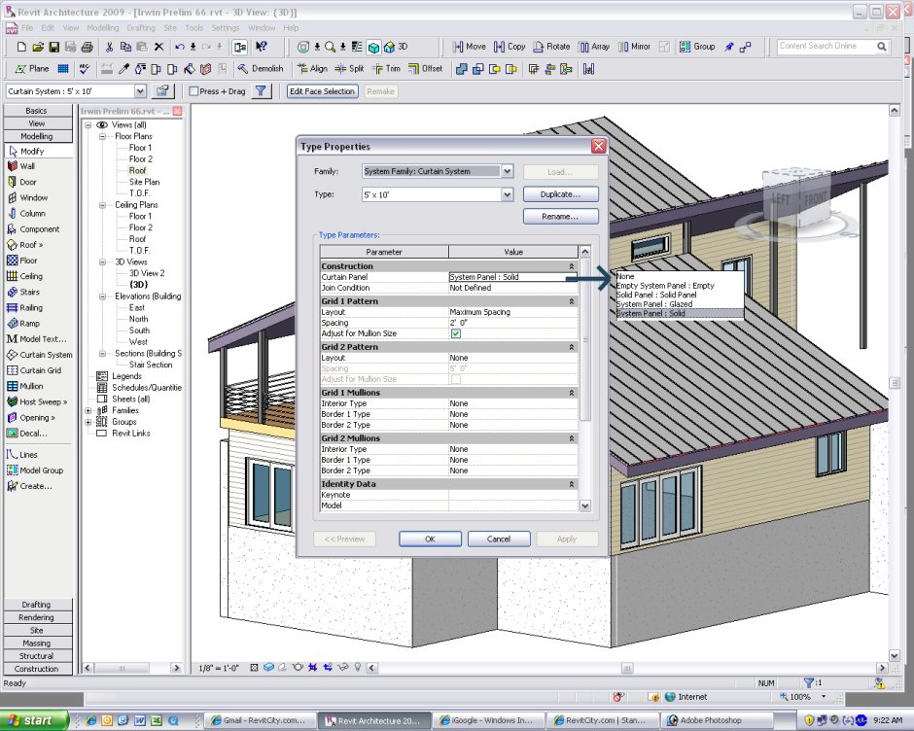The image size is (914, 731).
Task: Click the element properties icon beside type selector
Action: 162,91
